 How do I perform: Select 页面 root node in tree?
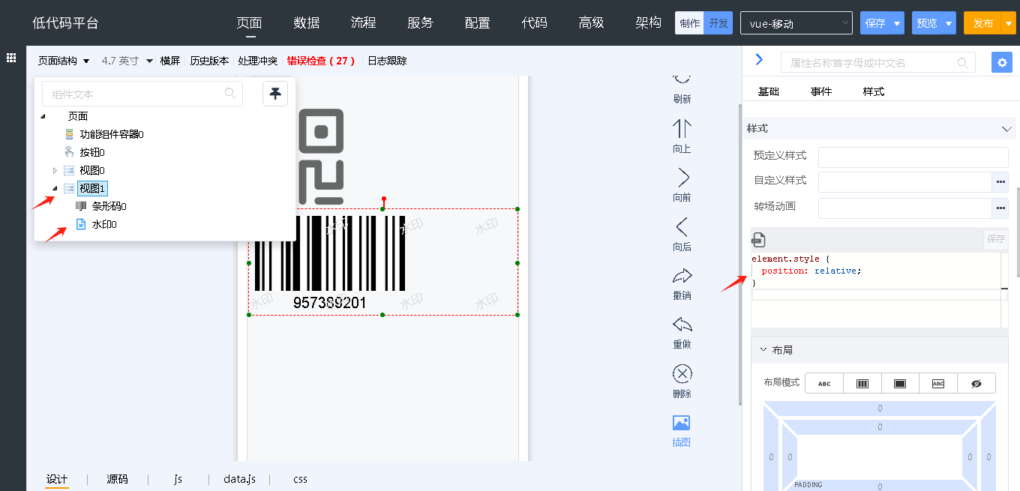point(78,116)
